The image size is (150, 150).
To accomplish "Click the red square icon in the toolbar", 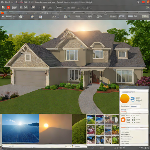I will coord(8,8).
